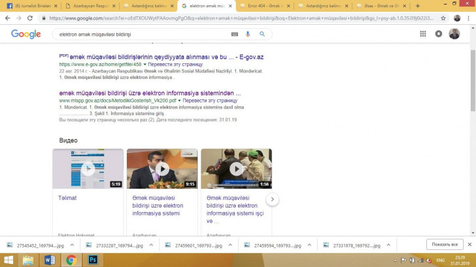Viewport: 476px width, 267px height.
Task: Open the Google apps grid
Action: (423, 34)
